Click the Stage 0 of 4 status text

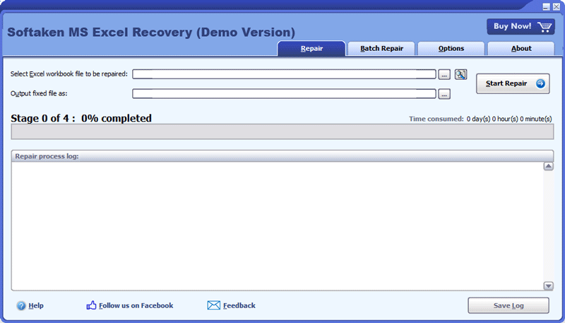point(81,118)
